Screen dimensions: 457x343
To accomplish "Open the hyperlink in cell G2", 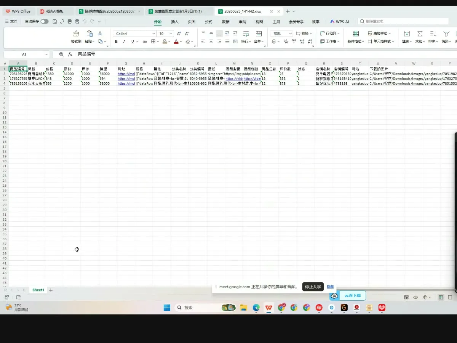I will (x=126, y=74).
